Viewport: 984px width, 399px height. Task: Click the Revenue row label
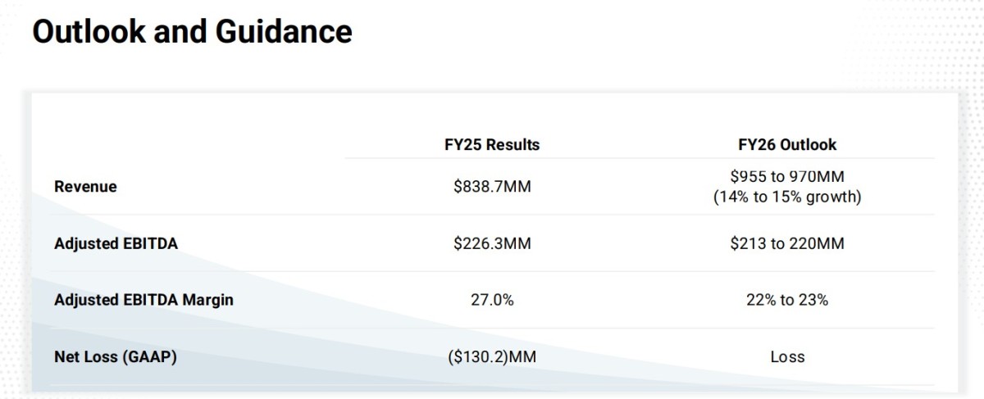(85, 187)
